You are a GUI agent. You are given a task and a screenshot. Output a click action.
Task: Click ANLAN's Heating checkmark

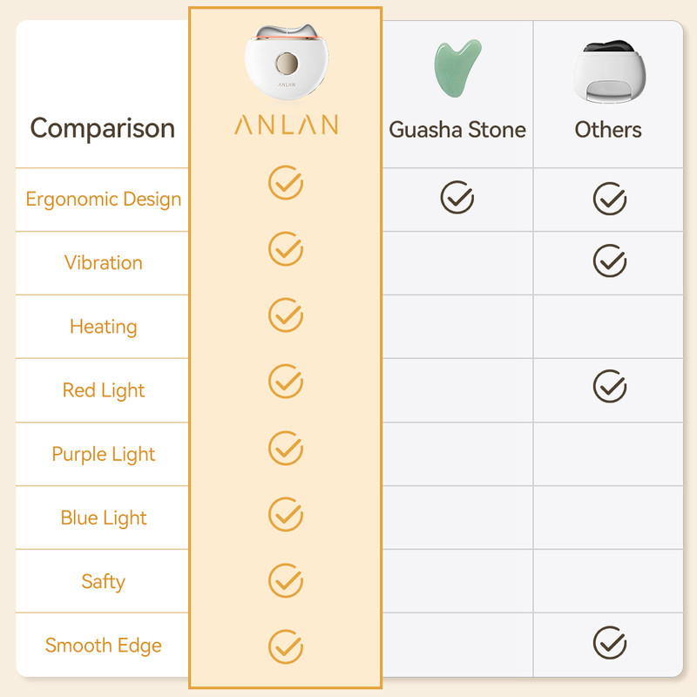(285, 314)
